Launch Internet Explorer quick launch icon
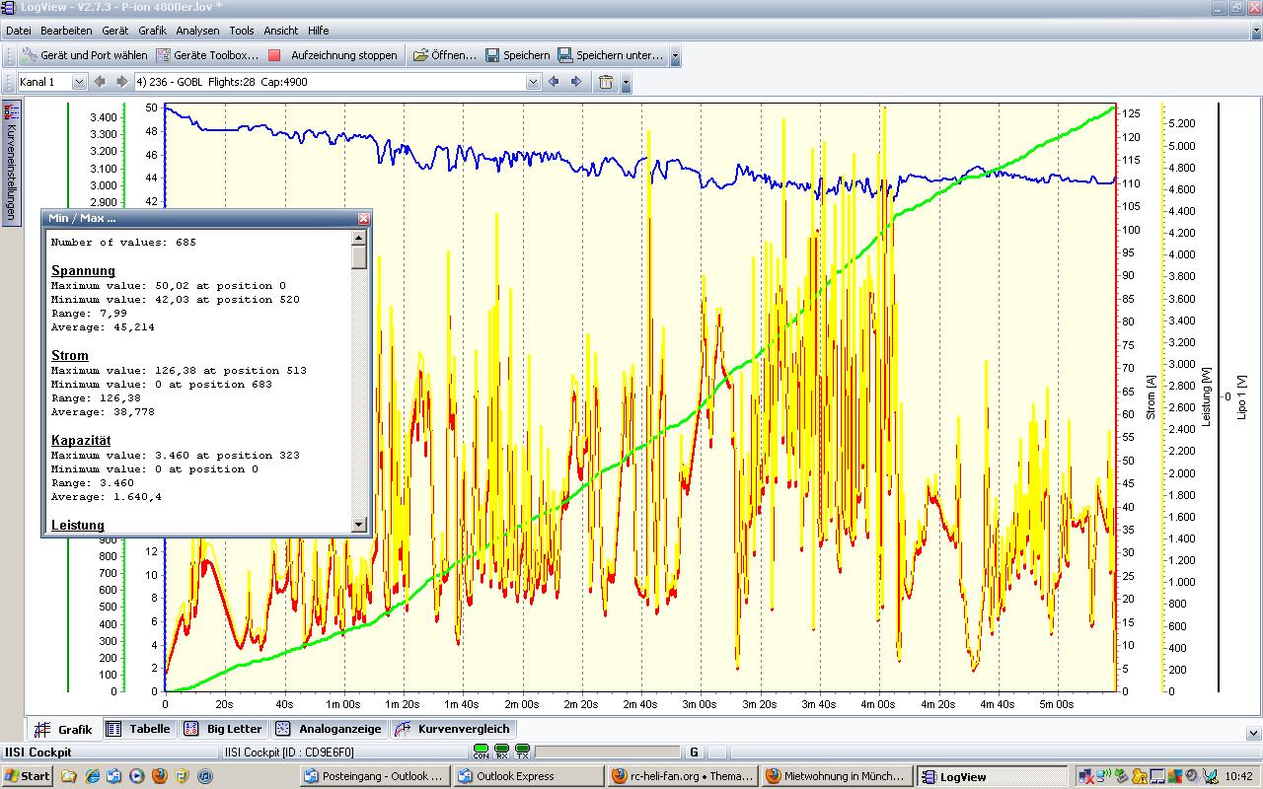The height and width of the screenshot is (789, 1263). [92, 776]
